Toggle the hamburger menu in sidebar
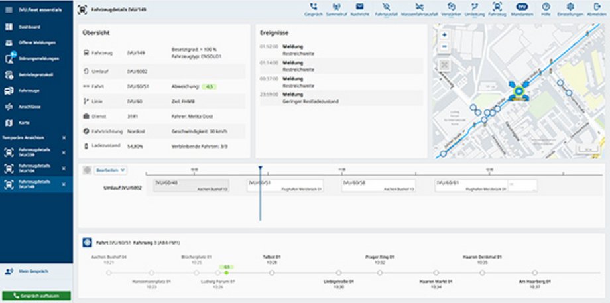 9,10
